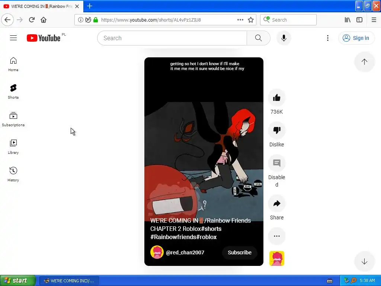
Task: Click the channel avatar beside @red_chan2007
Action: pos(157,252)
